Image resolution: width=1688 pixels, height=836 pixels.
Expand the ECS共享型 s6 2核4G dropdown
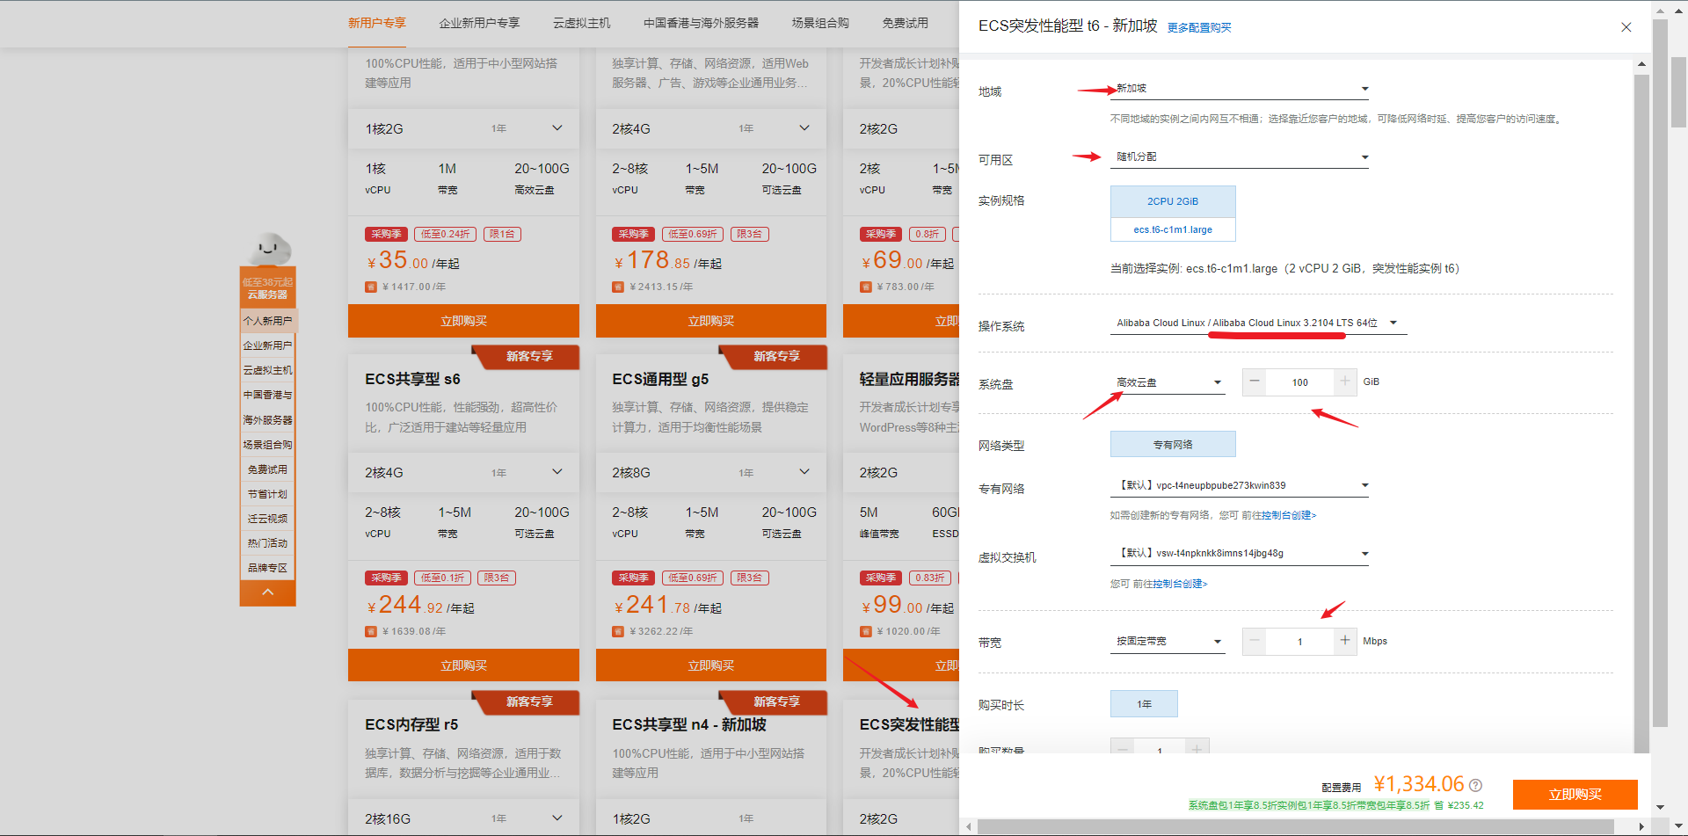point(557,472)
